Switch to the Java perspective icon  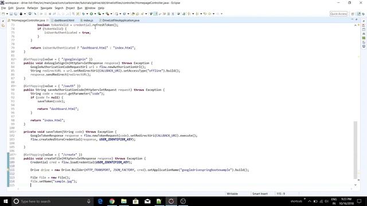(358, 14)
